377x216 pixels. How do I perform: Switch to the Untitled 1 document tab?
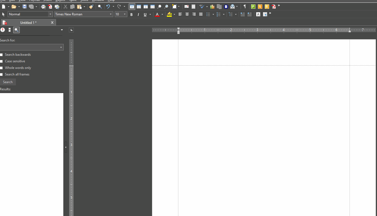pyautogui.click(x=28, y=23)
